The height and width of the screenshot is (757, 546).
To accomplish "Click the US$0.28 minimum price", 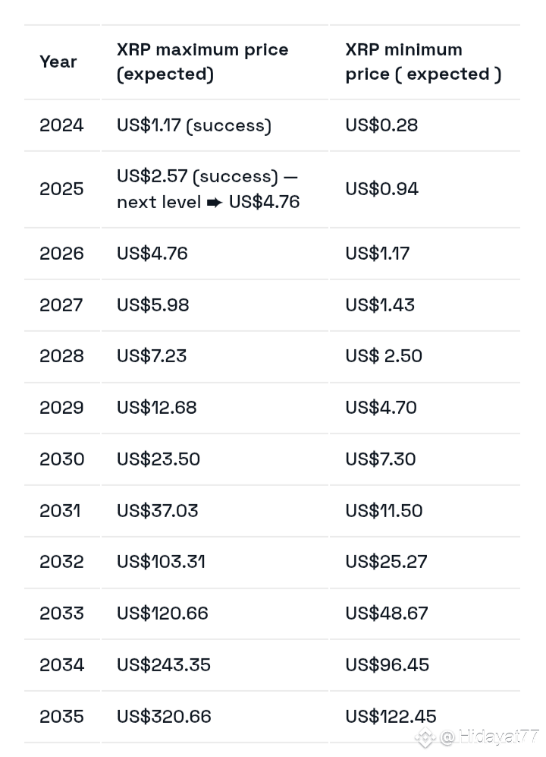I will pyautogui.click(x=381, y=125).
